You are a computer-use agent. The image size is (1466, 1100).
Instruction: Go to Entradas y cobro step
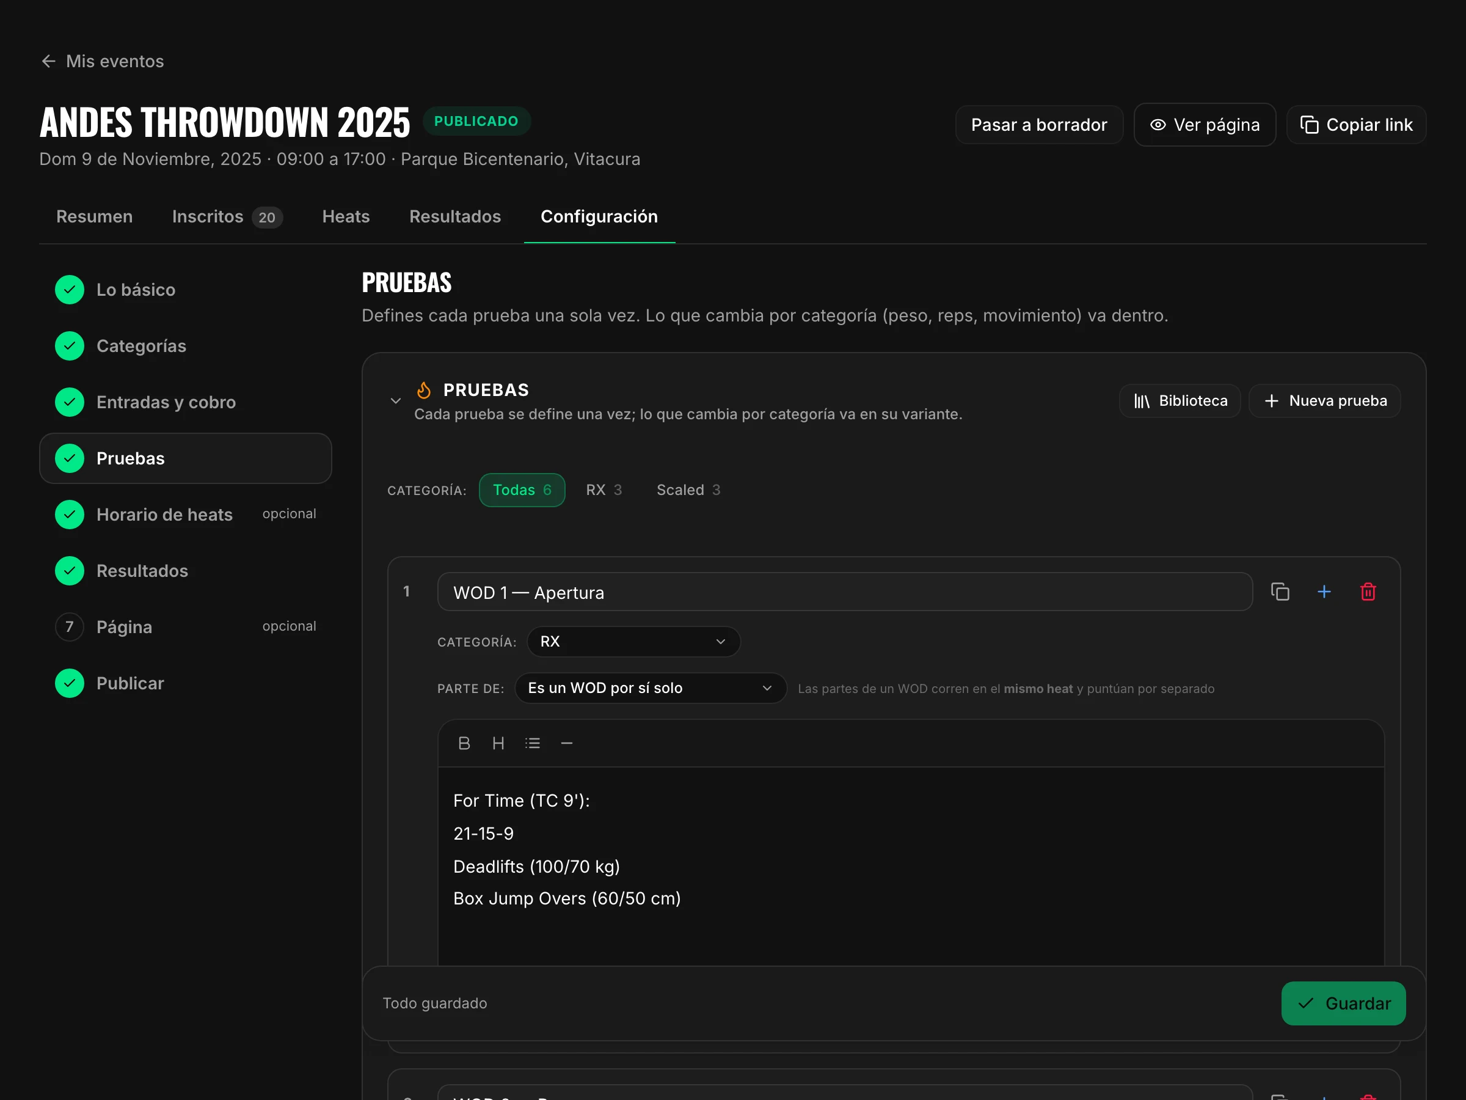(185, 402)
